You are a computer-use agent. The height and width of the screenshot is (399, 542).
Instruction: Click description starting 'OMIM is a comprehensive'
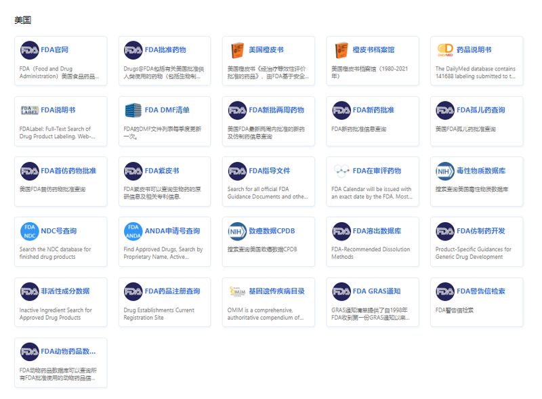click(x=266, y=314)
